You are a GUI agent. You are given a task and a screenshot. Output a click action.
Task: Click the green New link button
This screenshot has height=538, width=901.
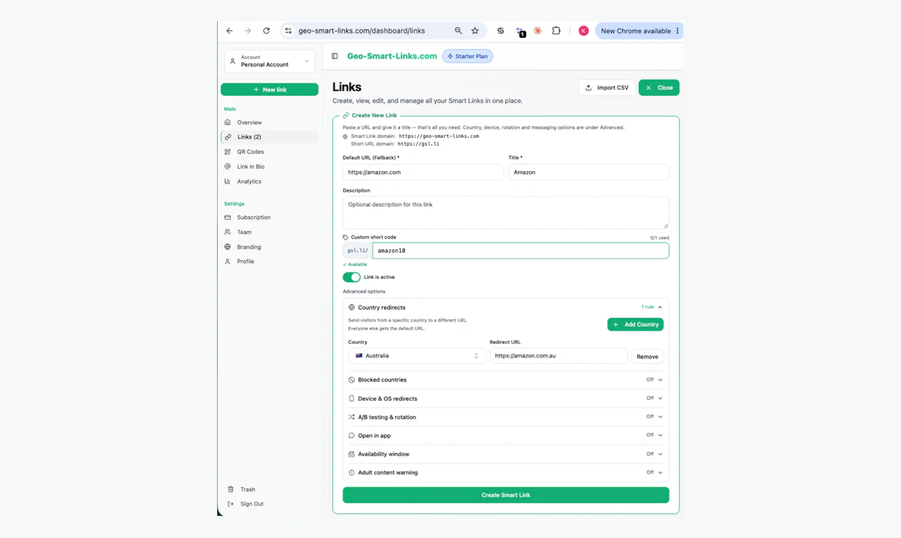[270, 89]
